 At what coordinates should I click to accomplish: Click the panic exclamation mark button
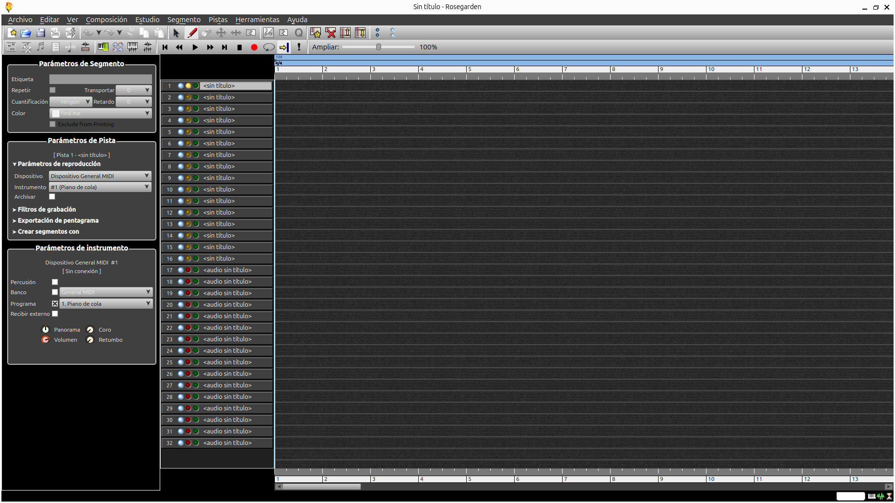299,47
